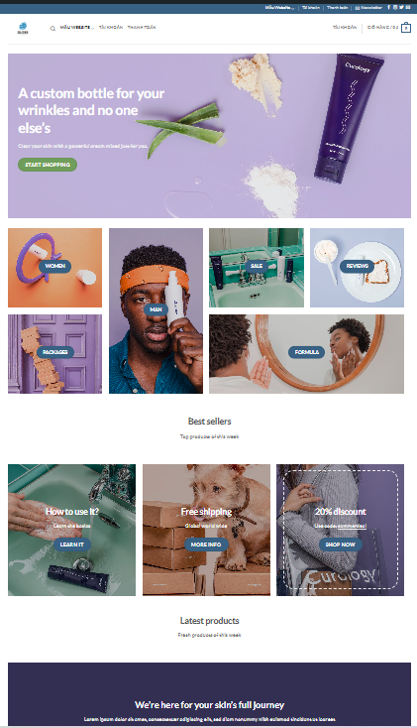Click the email envelope icon in top bar
Viewport: 417px width, 728px height.
tap(408, 7)
